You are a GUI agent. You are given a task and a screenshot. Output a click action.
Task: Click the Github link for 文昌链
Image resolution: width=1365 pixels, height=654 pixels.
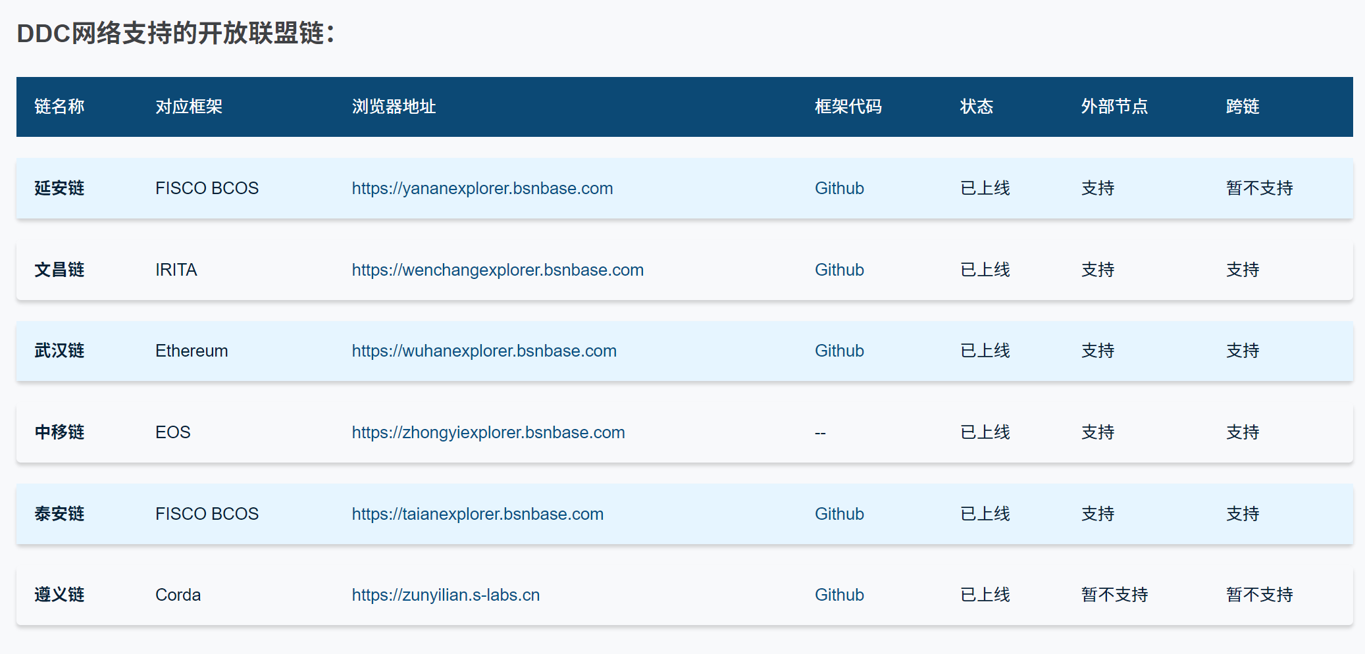(x=838, y=270)
